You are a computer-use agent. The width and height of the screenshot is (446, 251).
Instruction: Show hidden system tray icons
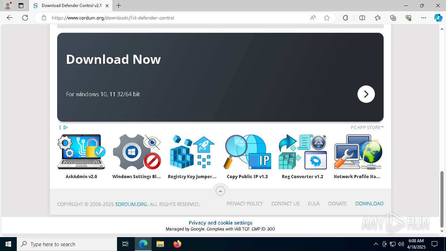(376, 244)
